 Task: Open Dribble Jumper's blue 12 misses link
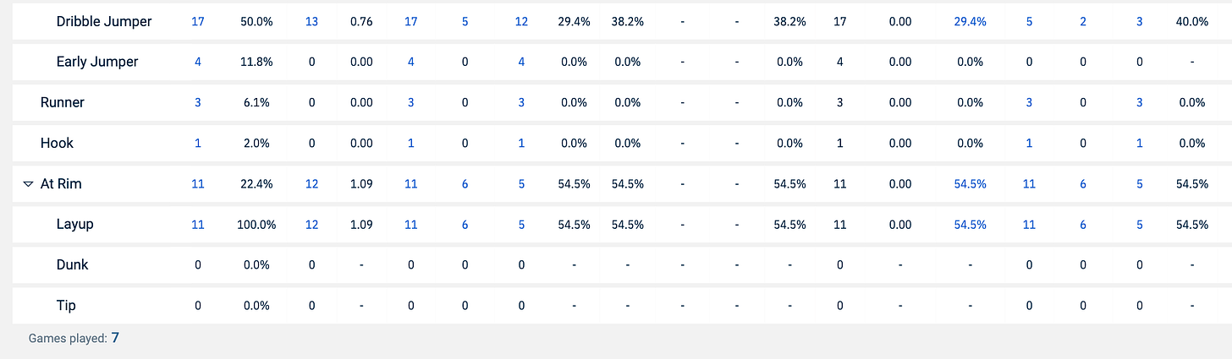[x=521, y=22]
